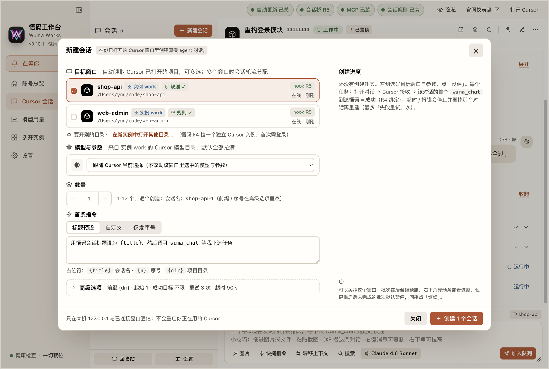Close the 新建会话 dialog with X

click(x=476, y=51)
